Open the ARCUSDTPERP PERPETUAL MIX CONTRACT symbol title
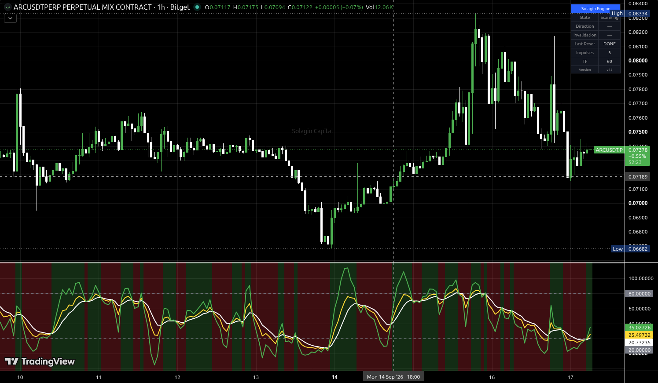Viewport: 658px width, 383px height. [x=83, y=7]
